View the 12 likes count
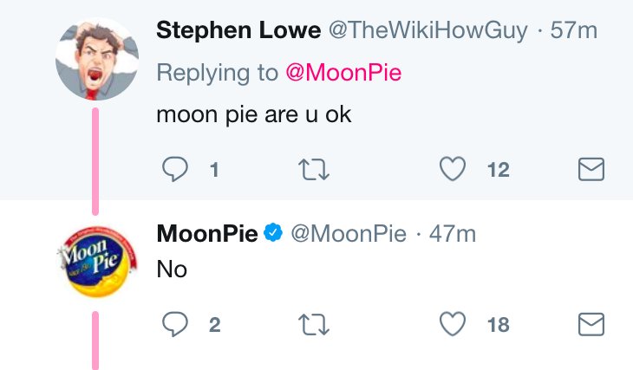Viewport: 633px width, 370px height. point(499,170)
